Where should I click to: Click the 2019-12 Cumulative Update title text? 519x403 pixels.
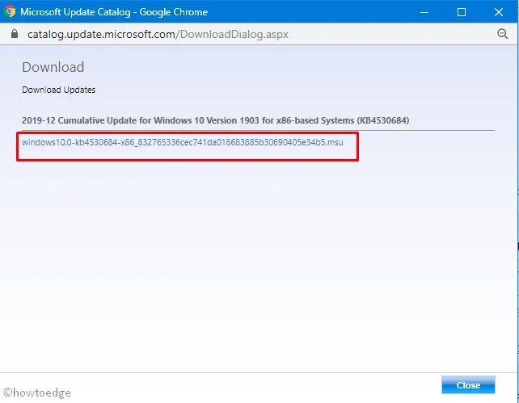[x=216, y=120]
